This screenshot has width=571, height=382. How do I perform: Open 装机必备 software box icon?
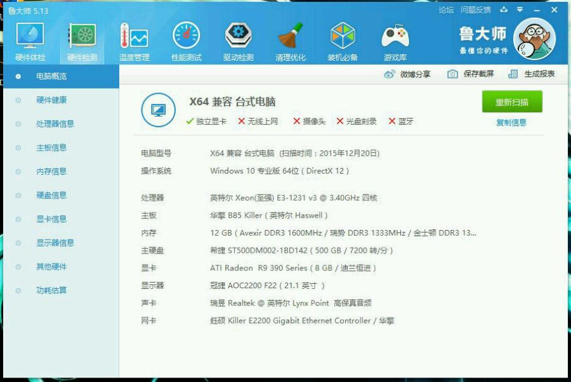[x=343, y=41]
